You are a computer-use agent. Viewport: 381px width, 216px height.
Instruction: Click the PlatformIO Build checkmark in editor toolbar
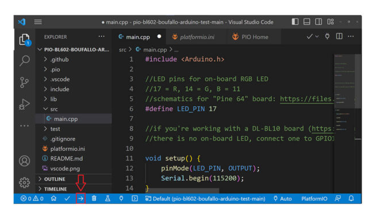pos(309,36)
